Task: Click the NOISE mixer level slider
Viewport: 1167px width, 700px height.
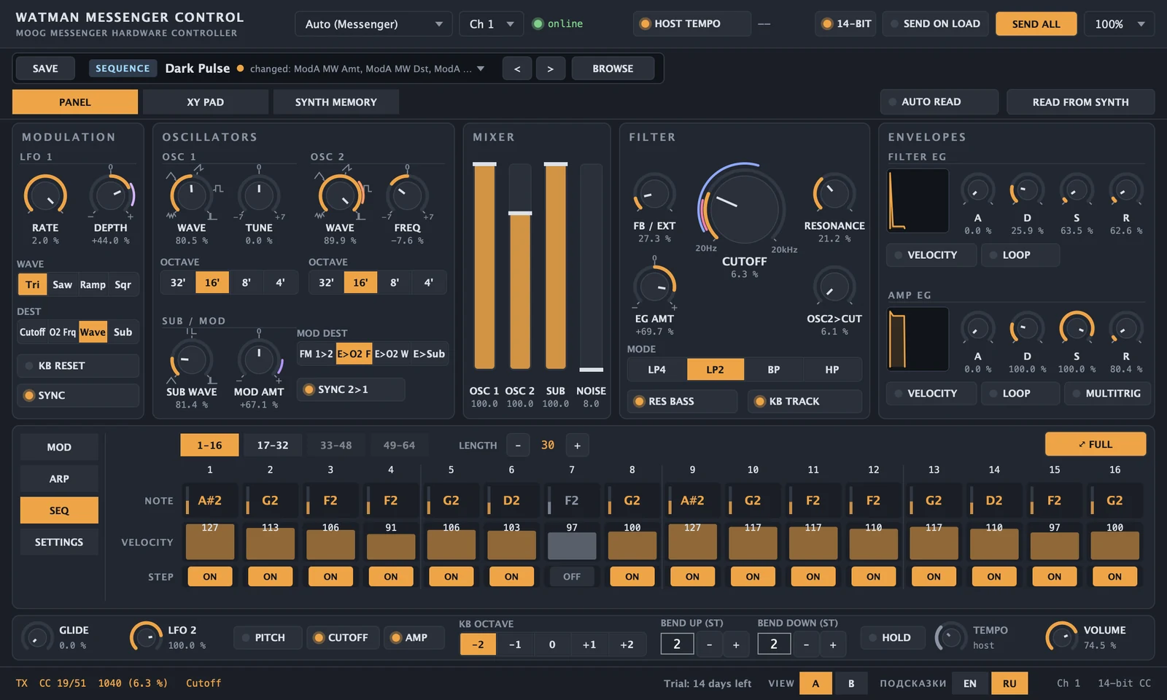Action: [x=592, y=268]
